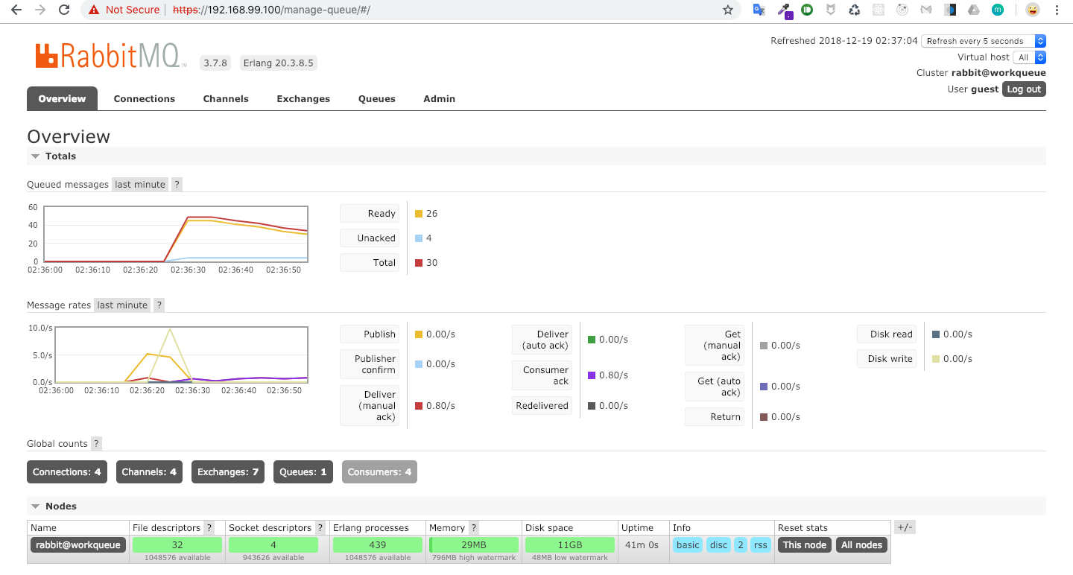Open the teal 'm' extension icon
Screen dimensions: 1073x575
[998, 10]
